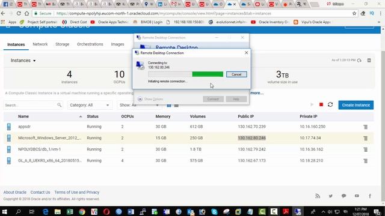Open the RSS feed icon in footer
The height and width of the screenshot is (216, 385).
click(x=318, y=196)
